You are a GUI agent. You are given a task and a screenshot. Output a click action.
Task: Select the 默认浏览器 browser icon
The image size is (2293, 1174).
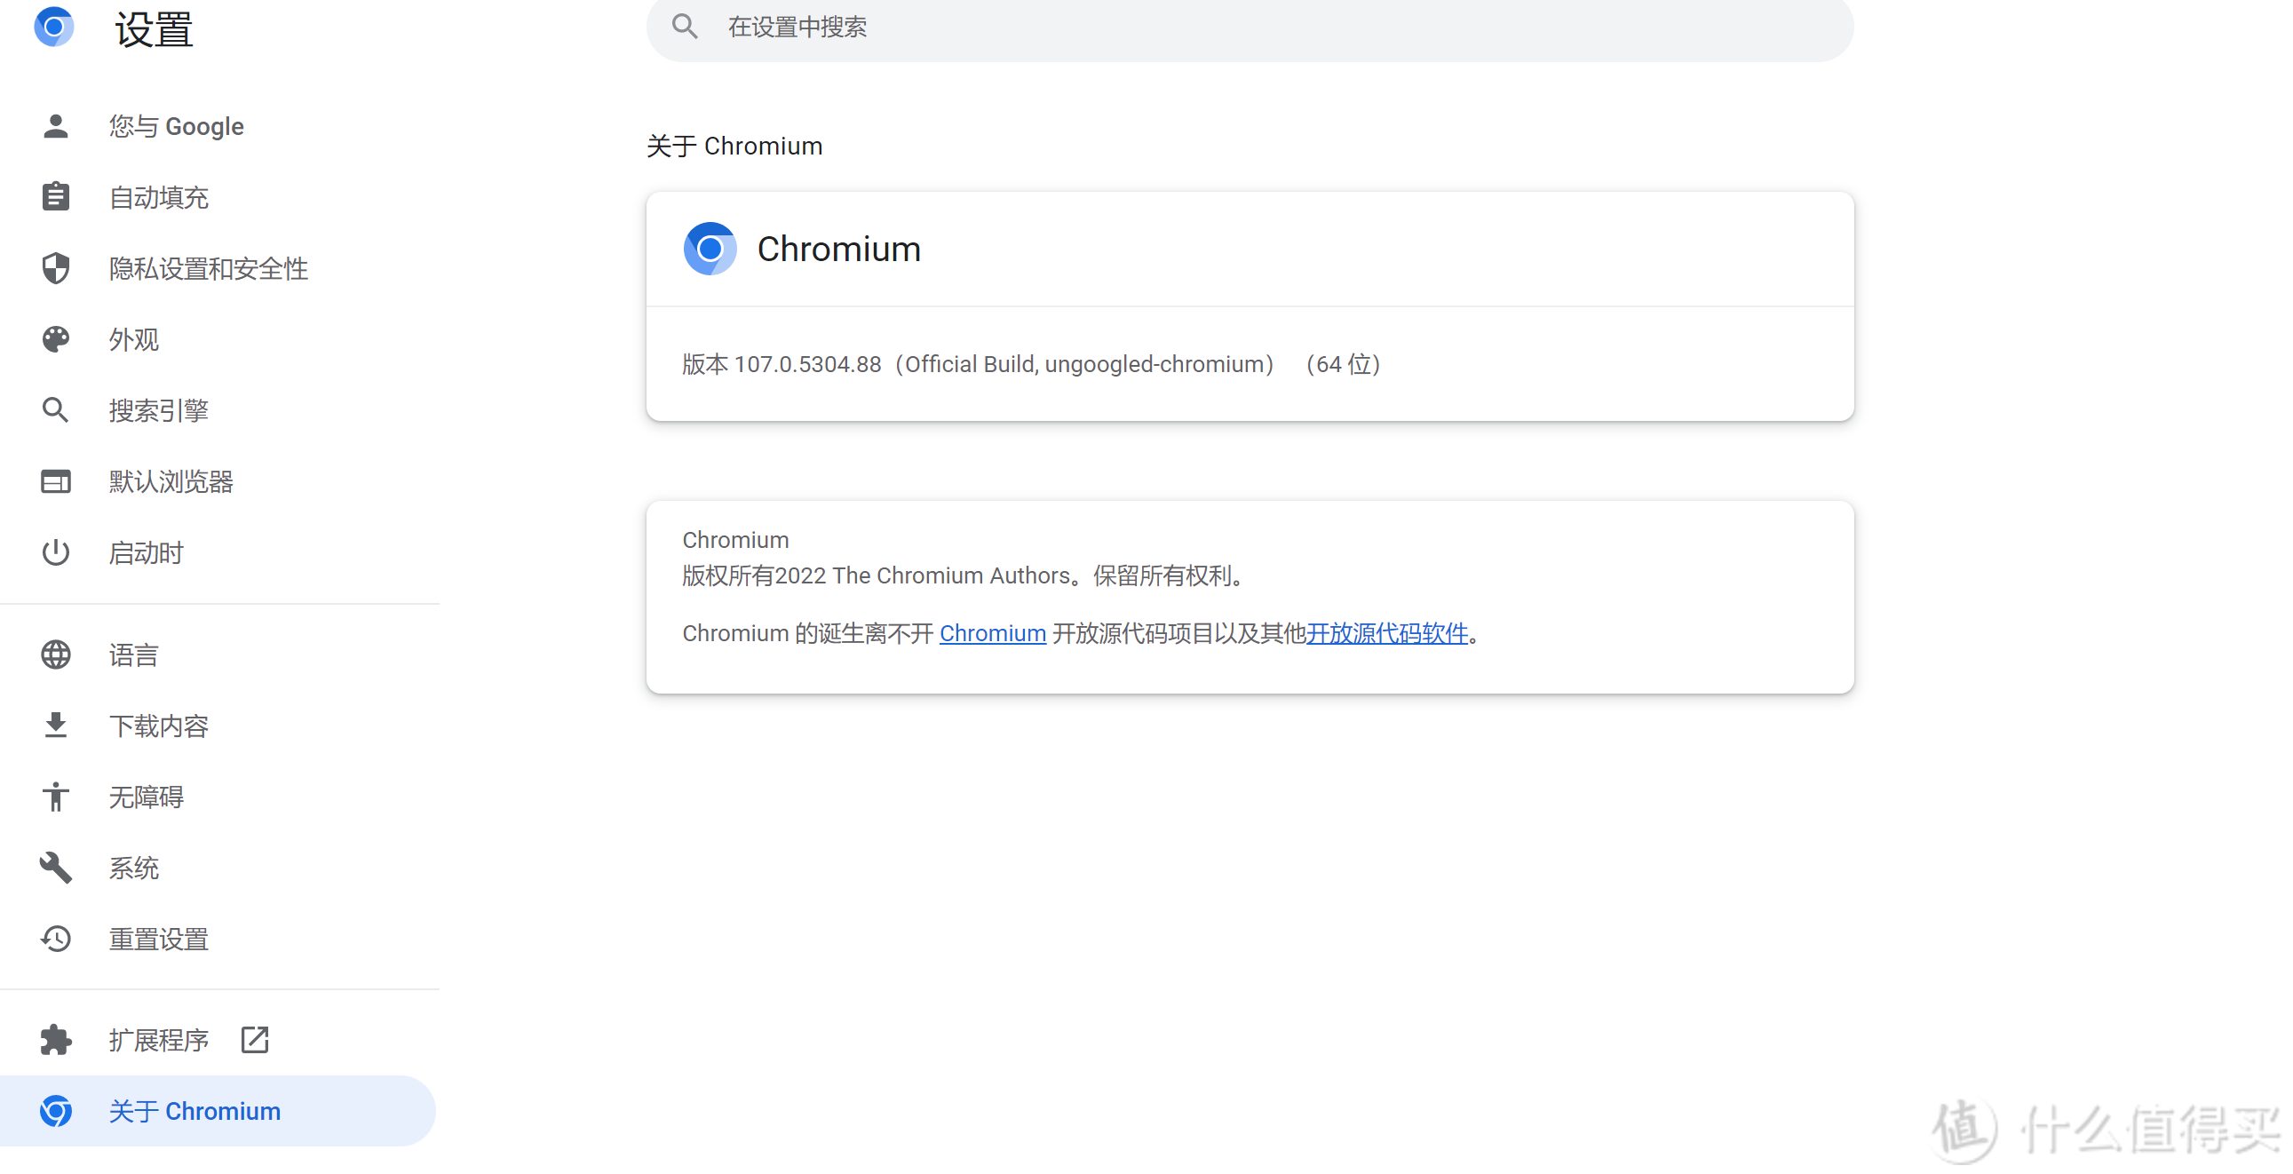[55, 480]
